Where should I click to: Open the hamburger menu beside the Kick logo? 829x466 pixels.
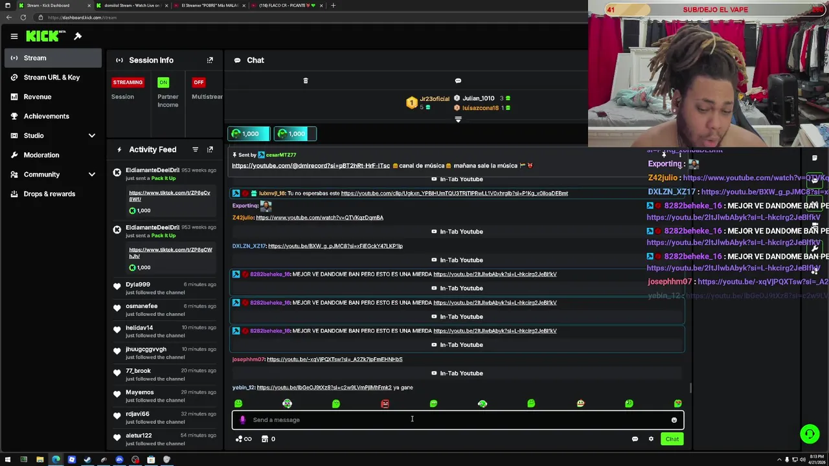pos(14,36)
